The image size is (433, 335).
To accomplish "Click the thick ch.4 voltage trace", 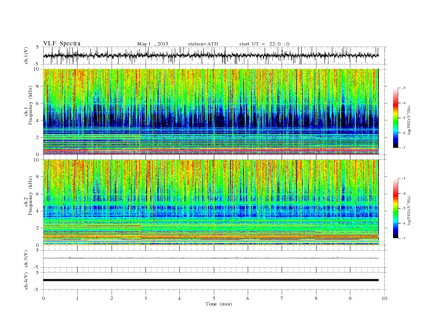I will pos(210,280).
